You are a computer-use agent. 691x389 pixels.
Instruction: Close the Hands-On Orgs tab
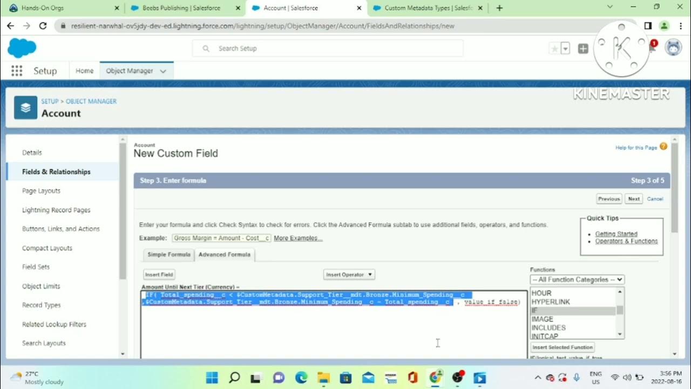coord(118,8)
